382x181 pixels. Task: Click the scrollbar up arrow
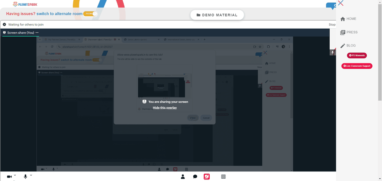[380, 2]
